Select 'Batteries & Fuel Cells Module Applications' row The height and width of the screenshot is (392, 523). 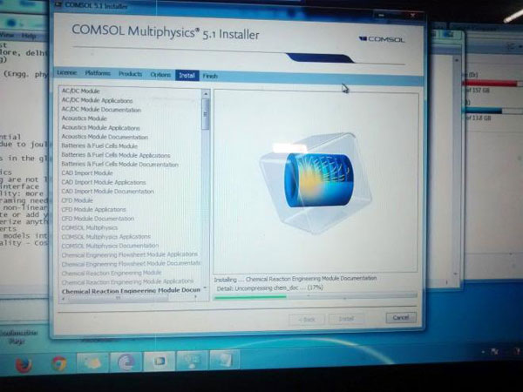point(116,155)
